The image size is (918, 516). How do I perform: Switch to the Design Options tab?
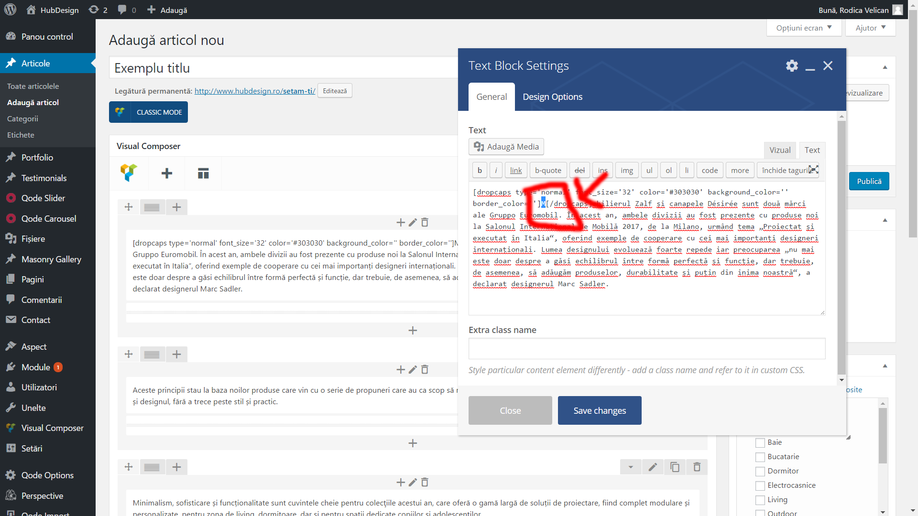click(x=552, y=97)
